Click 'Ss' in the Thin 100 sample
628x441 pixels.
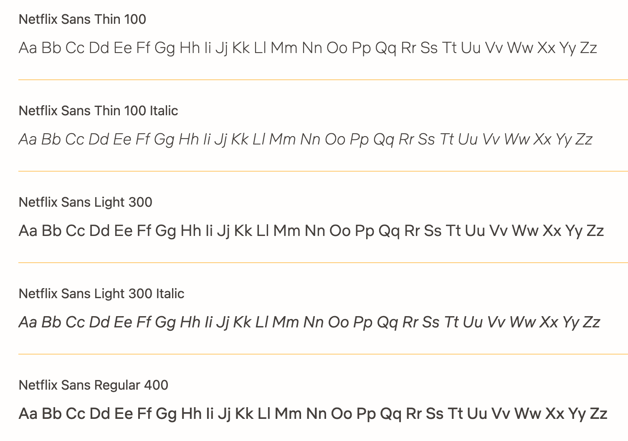429,48
